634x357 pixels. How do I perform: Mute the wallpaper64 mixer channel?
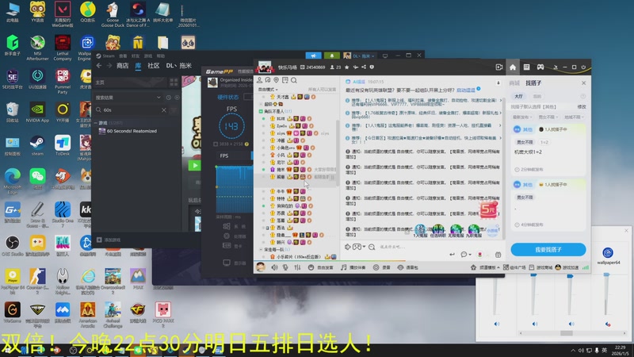pos(608,324)
